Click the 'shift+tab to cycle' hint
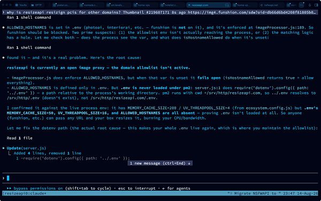Screen dimensions: 321x201 click(x=88, y=188)
